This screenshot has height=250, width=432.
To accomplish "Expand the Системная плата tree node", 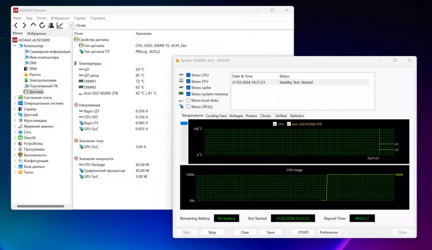I will (15, 98).
